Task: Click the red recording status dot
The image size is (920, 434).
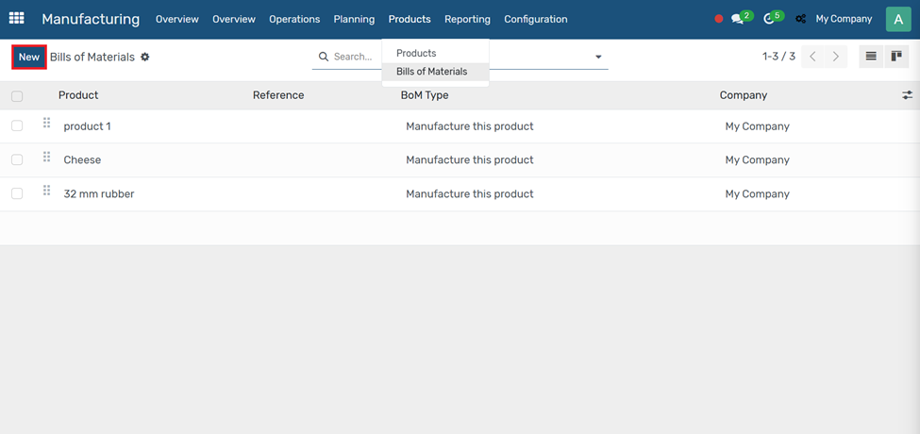Action: click(719, 19)
